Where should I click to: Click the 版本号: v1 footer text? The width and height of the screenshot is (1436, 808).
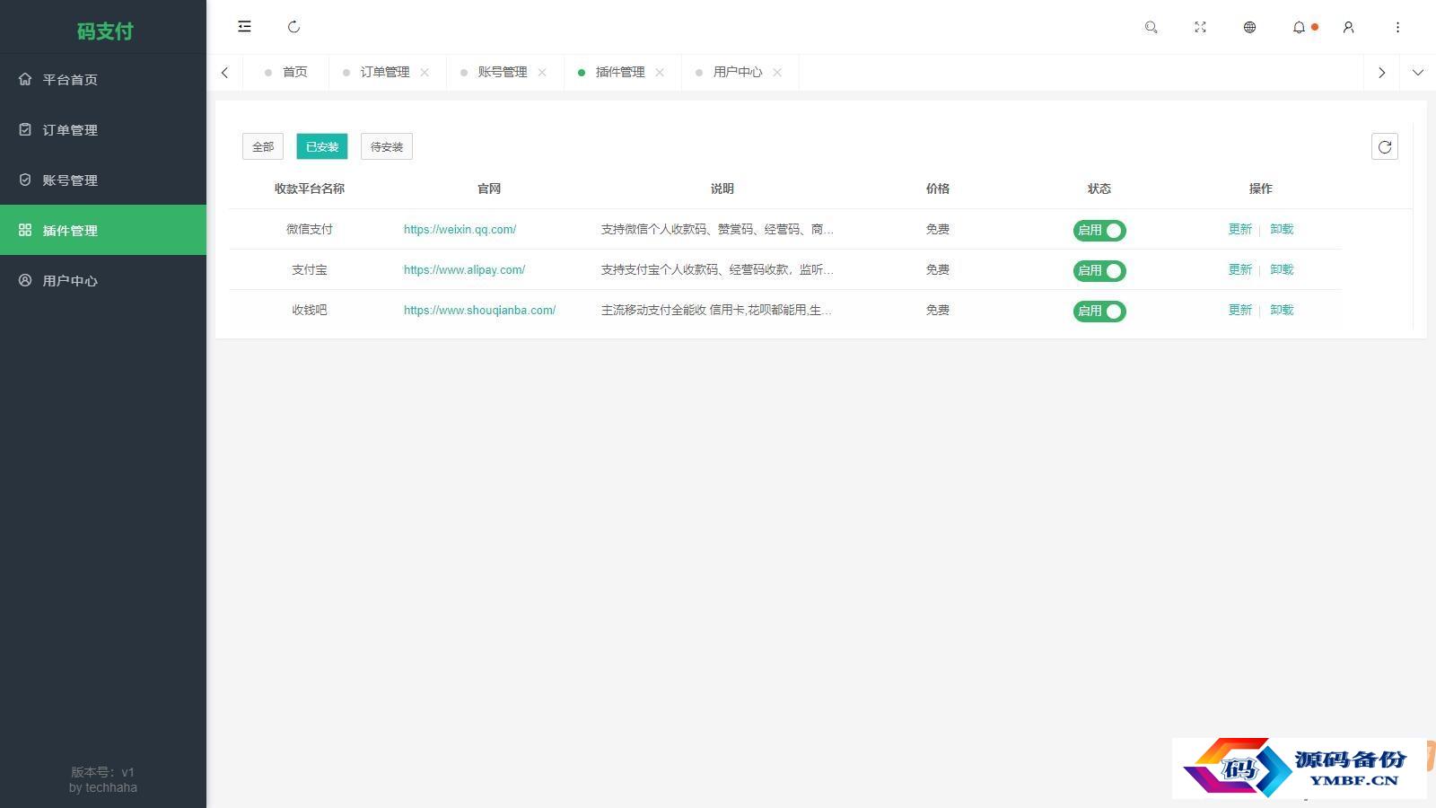[x=103, y=772]
